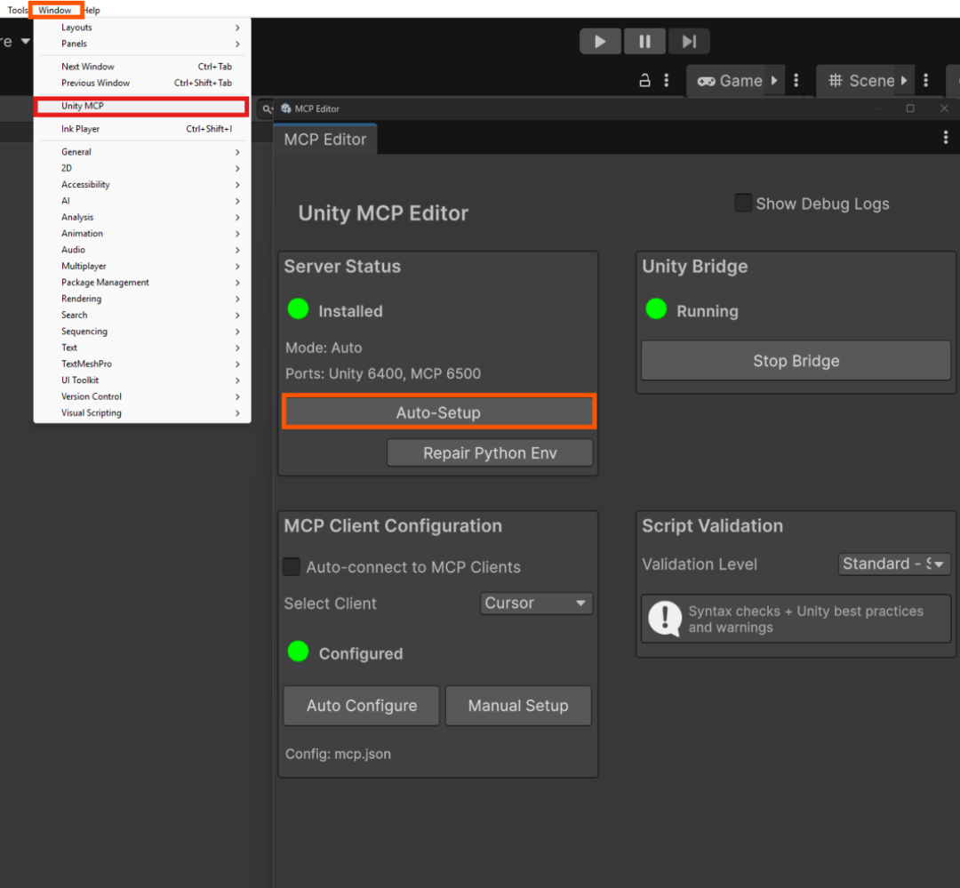This screenshot has width=960, height=888.
Task: Click the Step Forward frame button
Action: pos(689,41)
